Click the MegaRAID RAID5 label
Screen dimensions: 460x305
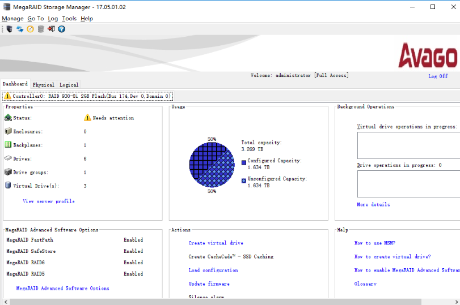tap(26, 274)
